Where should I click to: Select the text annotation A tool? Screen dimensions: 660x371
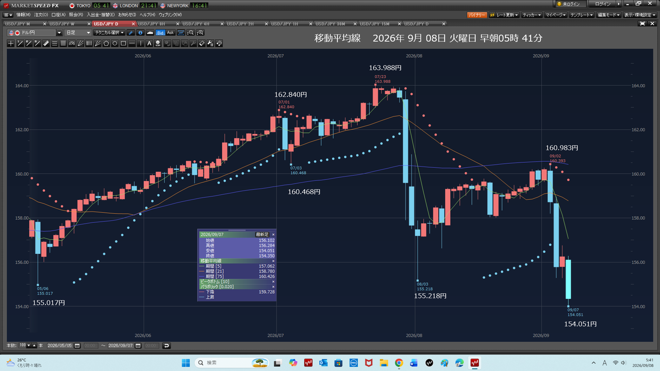point(150,43)
